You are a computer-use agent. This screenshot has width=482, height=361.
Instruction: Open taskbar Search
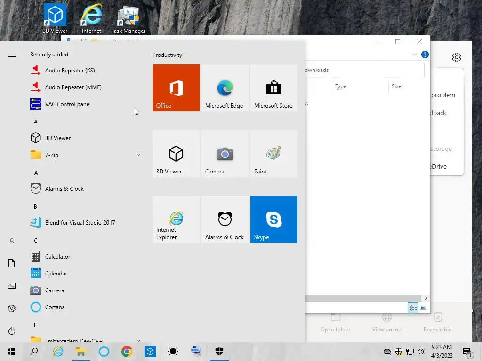34,352
